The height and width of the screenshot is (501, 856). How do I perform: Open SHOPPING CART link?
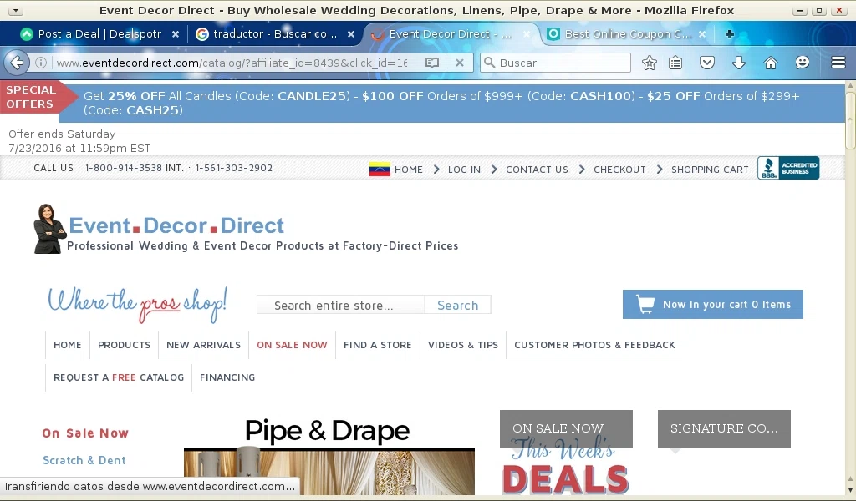pos(710,170)
